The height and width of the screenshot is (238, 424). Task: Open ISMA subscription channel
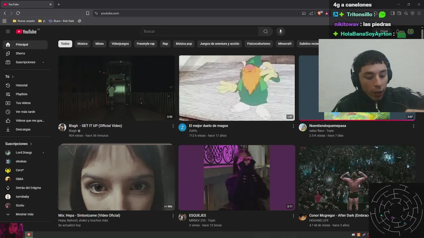(x=25, y=179)
